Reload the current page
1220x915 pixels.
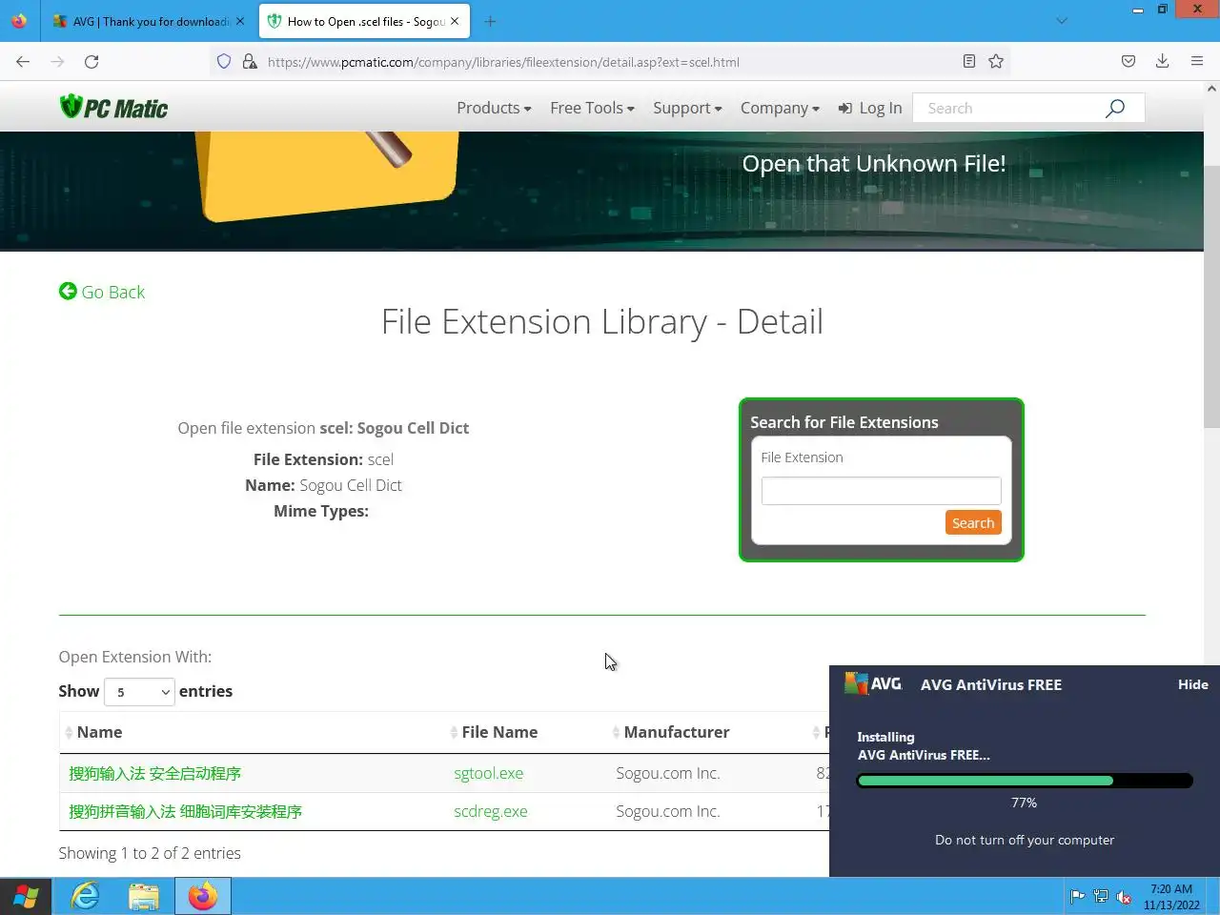pos(91,62)
